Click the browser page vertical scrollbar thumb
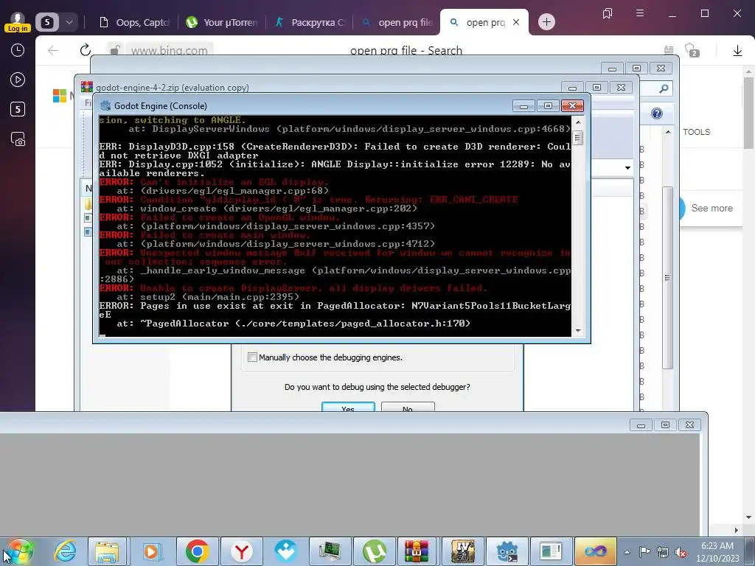Screen dimensions: 755x566 pos(749,113)
